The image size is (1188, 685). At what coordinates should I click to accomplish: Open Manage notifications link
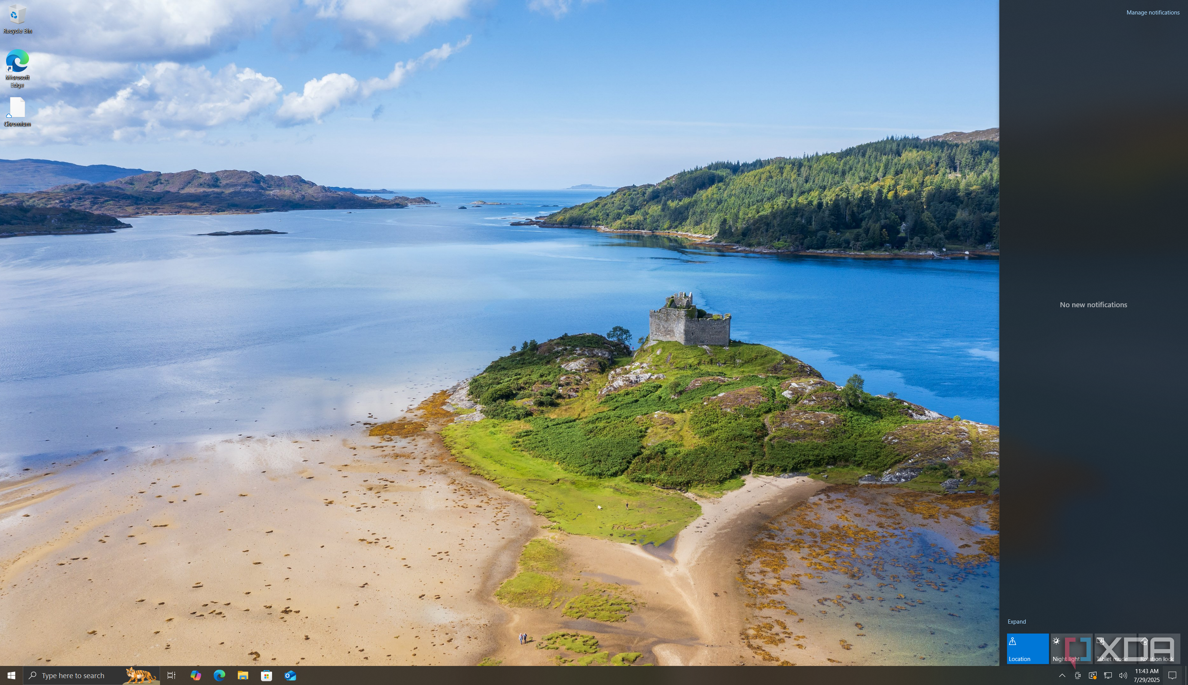pos(1153,13)
